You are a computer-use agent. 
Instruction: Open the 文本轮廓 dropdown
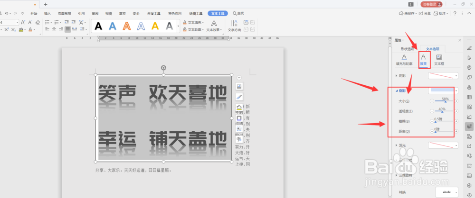[x=194, y=30]
